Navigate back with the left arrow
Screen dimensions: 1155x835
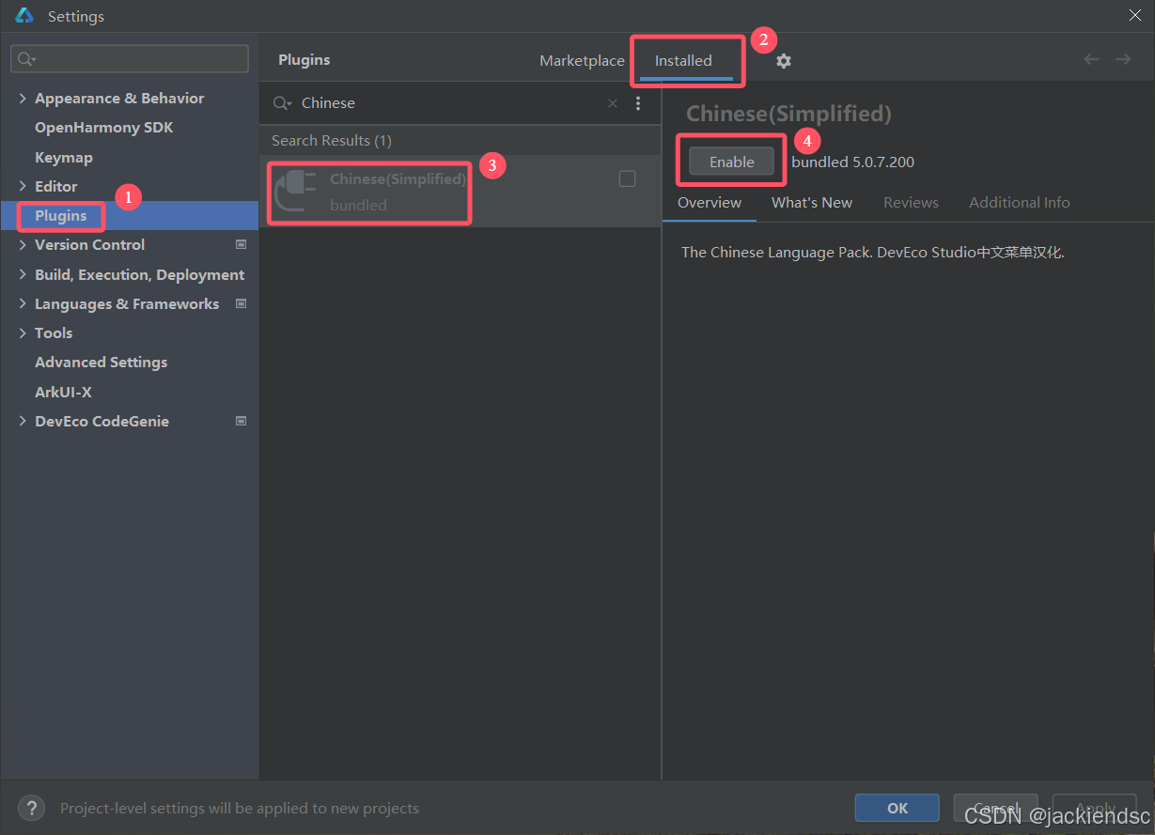point(1091,59)
